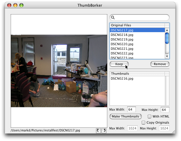181x141 pixels.
Task: Click the Original Files column header
Action: 137,25
